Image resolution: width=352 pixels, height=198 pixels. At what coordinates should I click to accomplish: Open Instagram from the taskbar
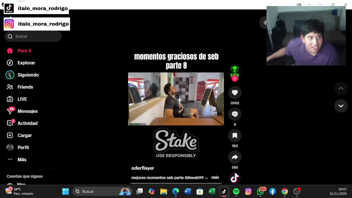click(248, 191)
